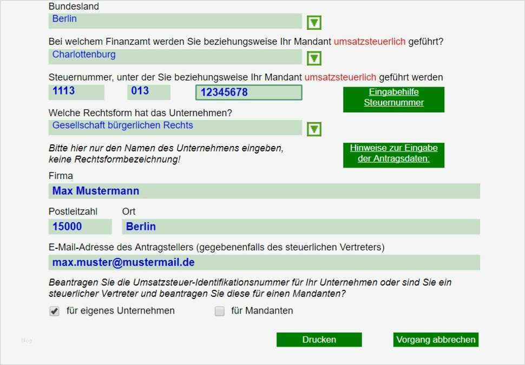Click the Postleitzahl field '15000'
The height and width of the screenshot is (365, 525).
[80, 226]
